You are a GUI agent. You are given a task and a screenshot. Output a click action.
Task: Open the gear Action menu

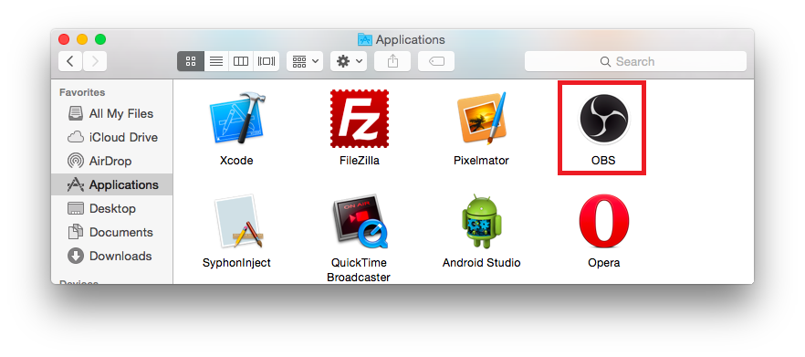coord(349,62)
